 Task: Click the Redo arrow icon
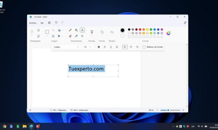(62, 22)
